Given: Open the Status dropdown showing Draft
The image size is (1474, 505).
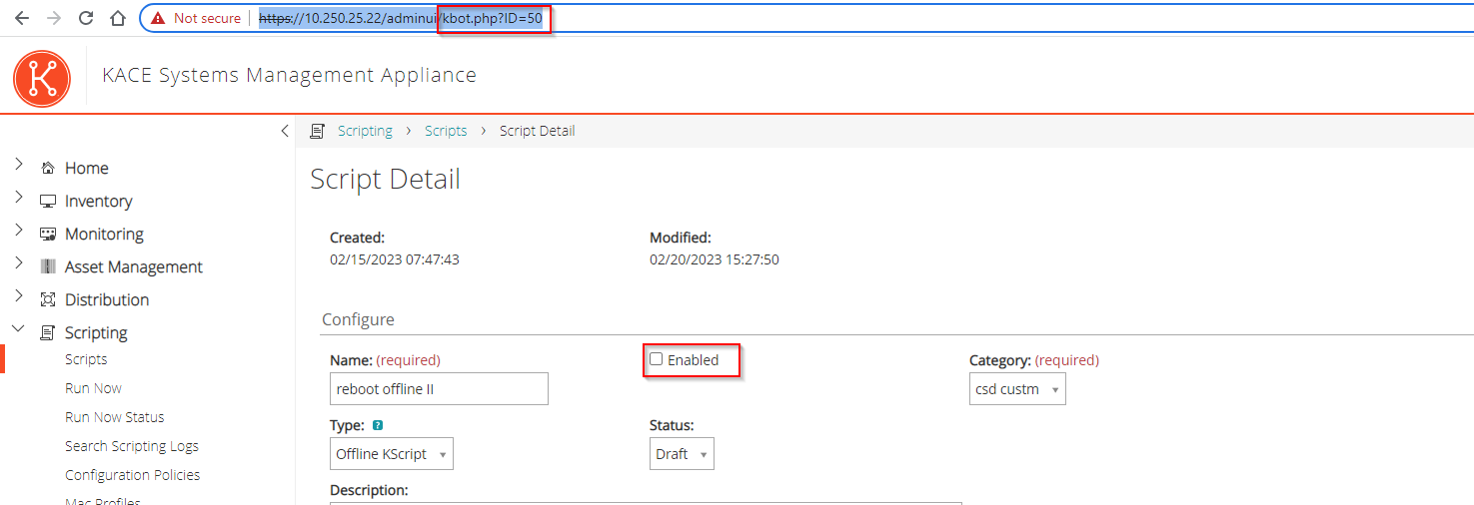Looking at the screenshot, I should [682, 454].
